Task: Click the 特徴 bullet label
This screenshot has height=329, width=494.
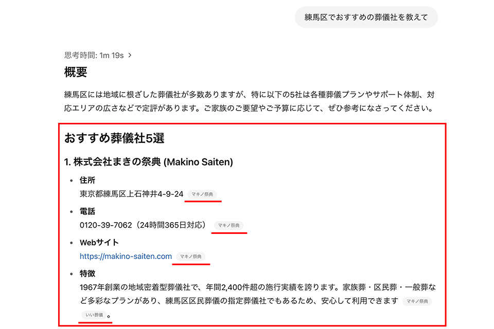Action: click(x=87, y=273)
